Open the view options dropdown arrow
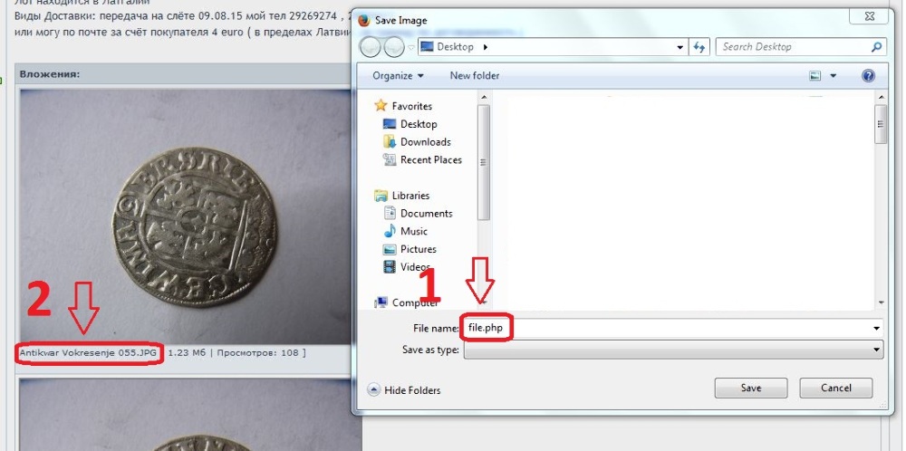The width and height of the screenshot is (906, 451). 834,76
